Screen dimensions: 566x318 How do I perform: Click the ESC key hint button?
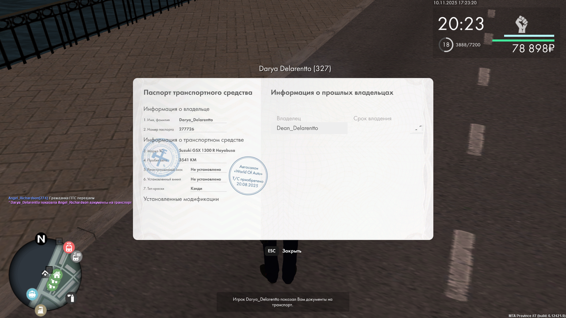[x=272, y=251]
